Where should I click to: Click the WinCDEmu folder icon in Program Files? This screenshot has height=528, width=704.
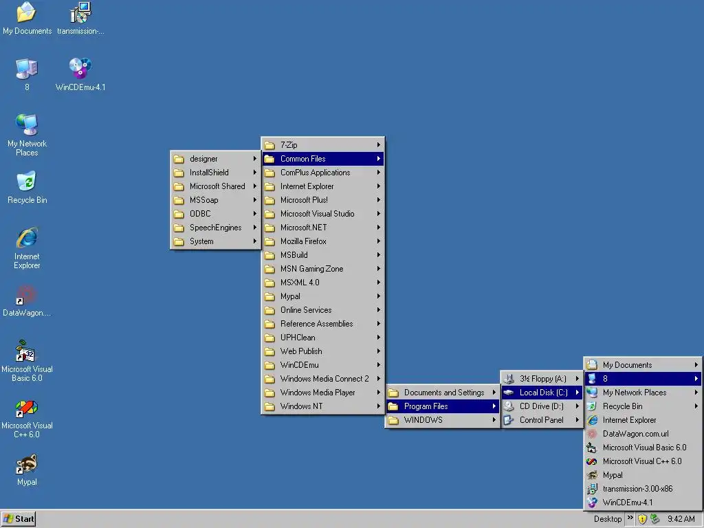coord(269,365)
